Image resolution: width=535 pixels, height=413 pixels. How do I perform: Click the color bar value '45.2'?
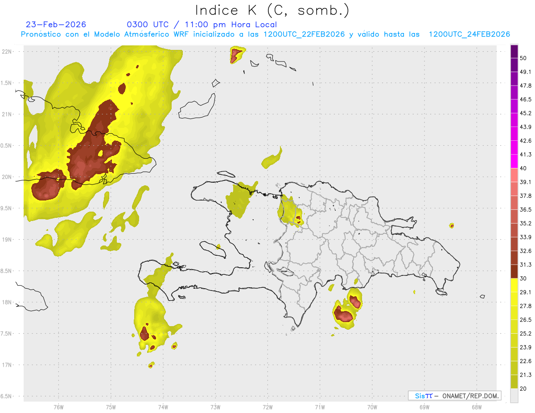pos(526,113)
